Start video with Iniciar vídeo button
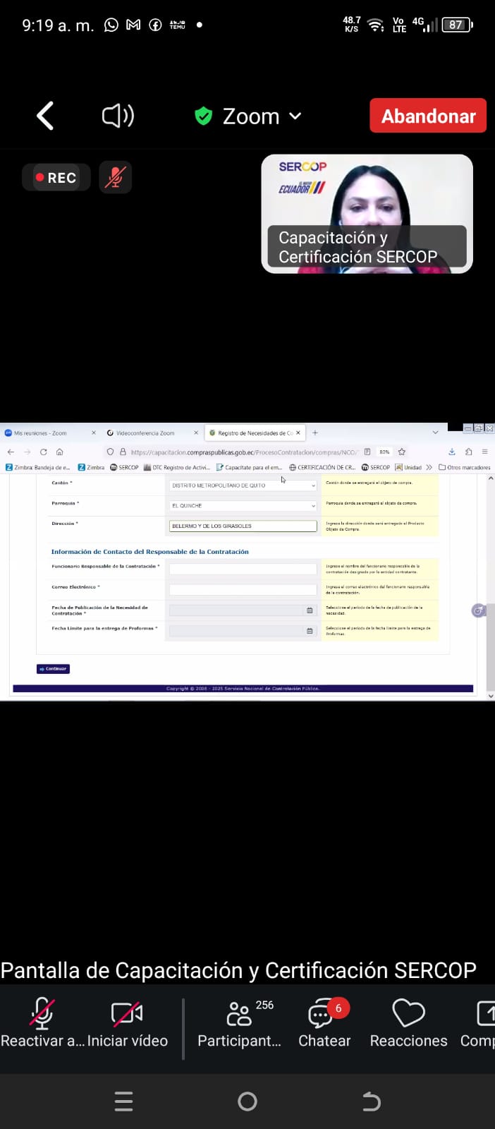The width and height of the screenshot is (495, 1129). (128, 1022)
